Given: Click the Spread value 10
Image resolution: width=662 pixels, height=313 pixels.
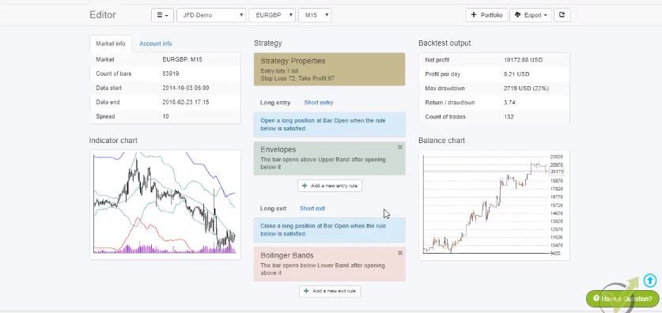Looking at the screenshot, I should [x=165, y=116].
